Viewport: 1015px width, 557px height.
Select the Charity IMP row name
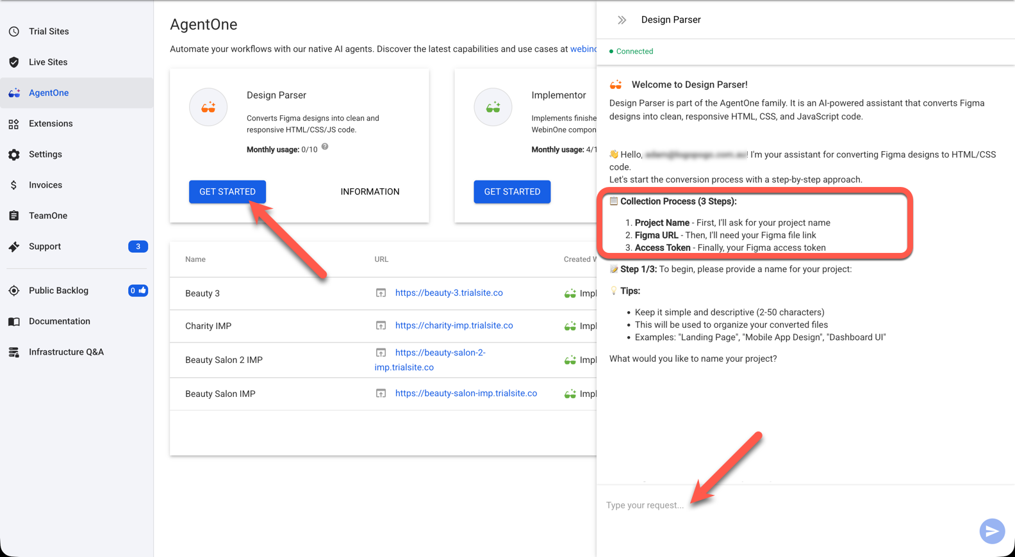208,326
